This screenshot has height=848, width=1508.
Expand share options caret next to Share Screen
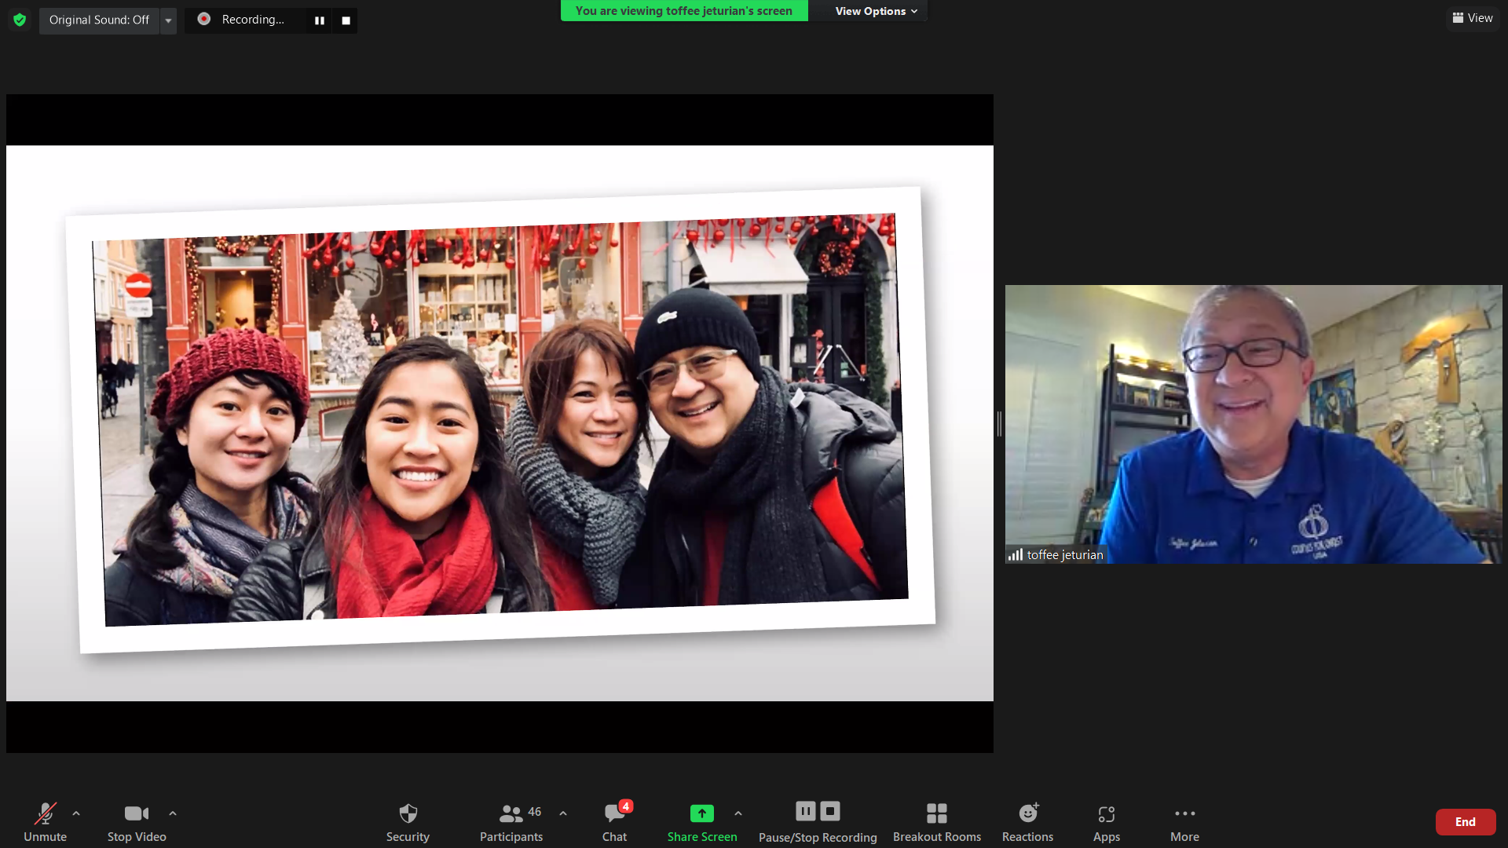(x=738, y=813)
